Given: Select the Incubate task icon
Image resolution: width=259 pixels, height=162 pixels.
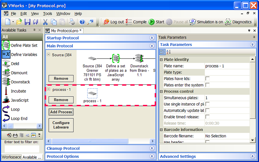Looking at the screenshot, I should coord(6,91).
